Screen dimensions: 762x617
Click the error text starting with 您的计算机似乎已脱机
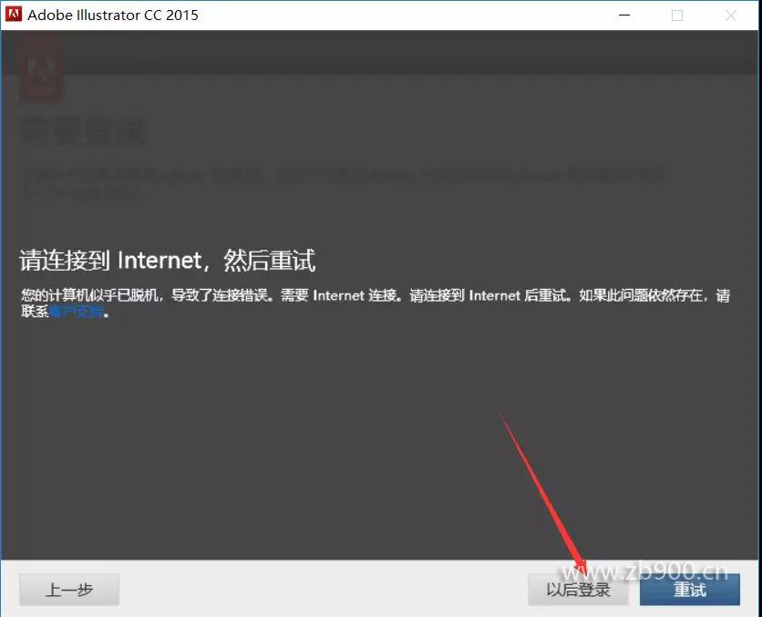point(376,303)
